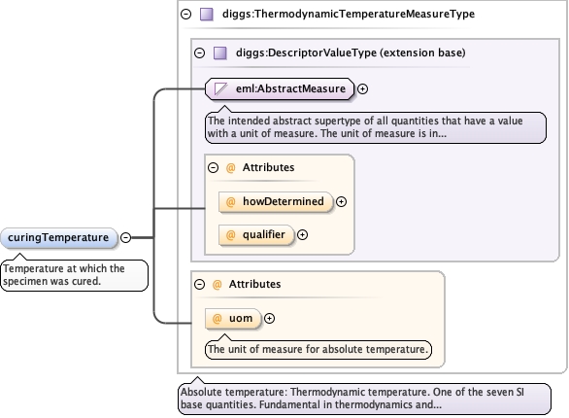Click the 'intended abstract supertype' annotation bubble
569x418 pixels.
click(x=376, y=127)
